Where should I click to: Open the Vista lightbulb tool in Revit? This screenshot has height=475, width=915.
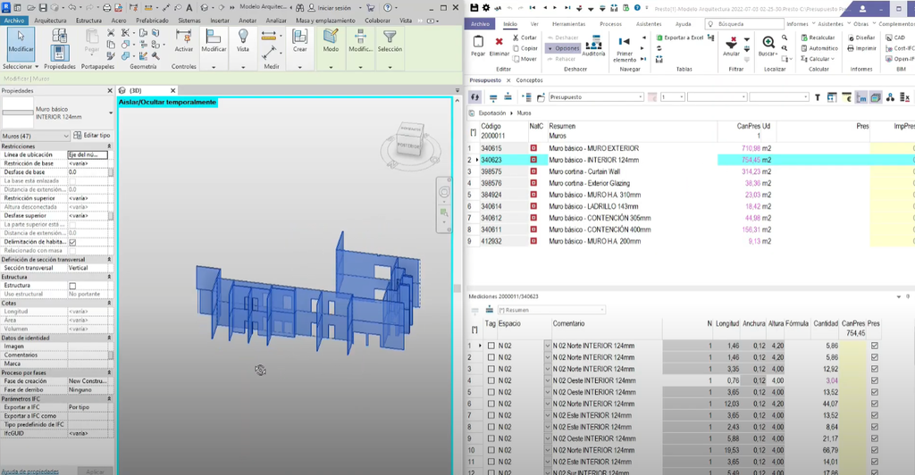point(243,37)
